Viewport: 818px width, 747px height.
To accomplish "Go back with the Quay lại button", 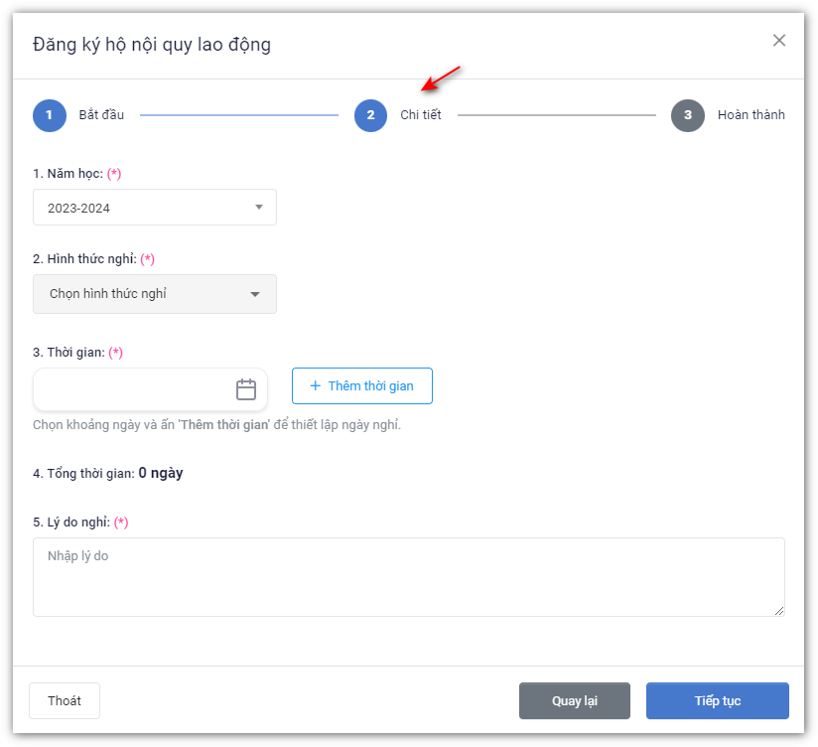I will [574, 700].
